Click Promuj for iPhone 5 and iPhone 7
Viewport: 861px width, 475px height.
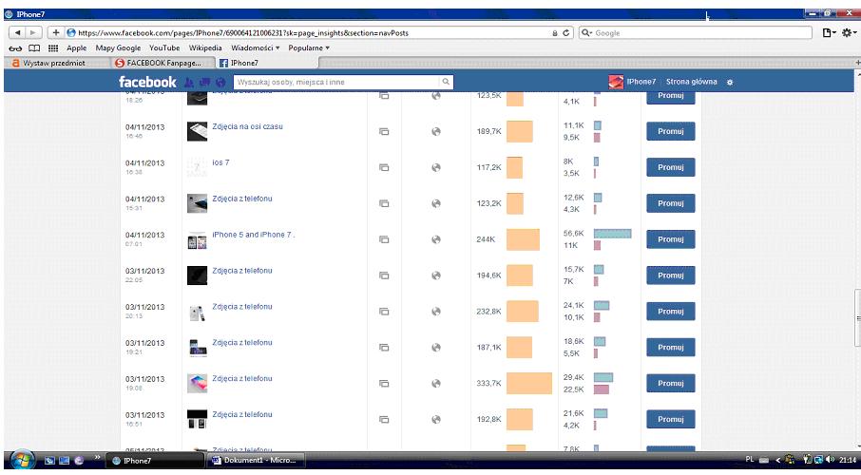(671, 239)
